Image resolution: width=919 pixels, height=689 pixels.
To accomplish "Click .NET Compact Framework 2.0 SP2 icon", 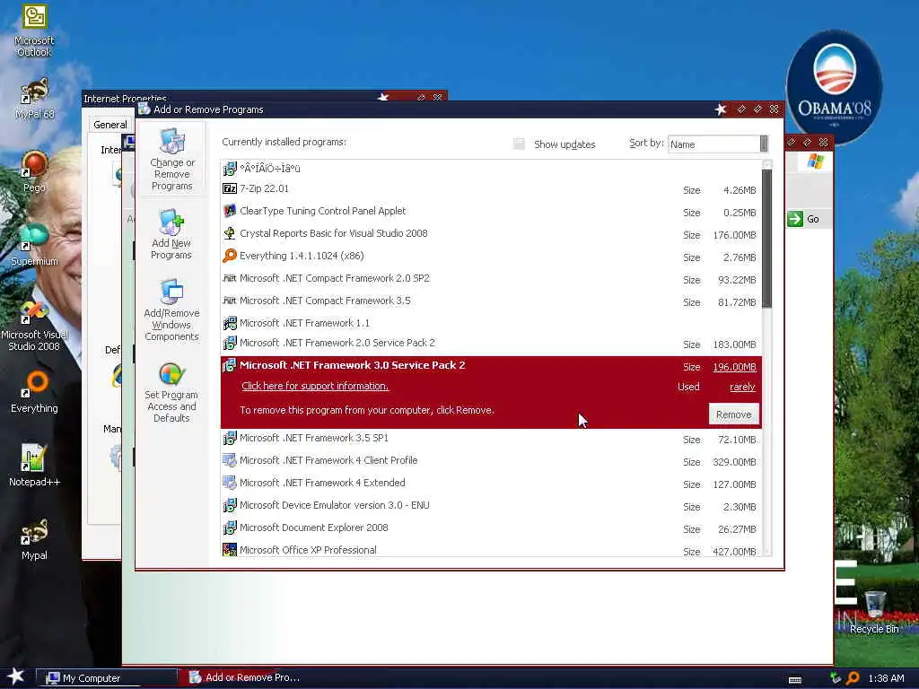I will pyautogui.click(x=230, y=278).
